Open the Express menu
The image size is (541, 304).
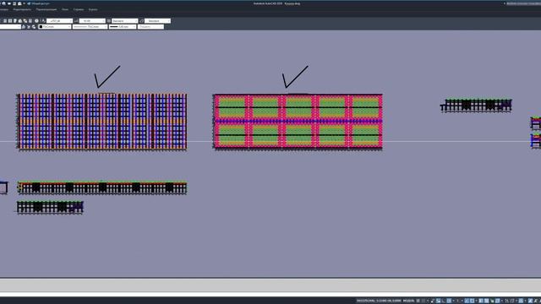coord(93,9)
